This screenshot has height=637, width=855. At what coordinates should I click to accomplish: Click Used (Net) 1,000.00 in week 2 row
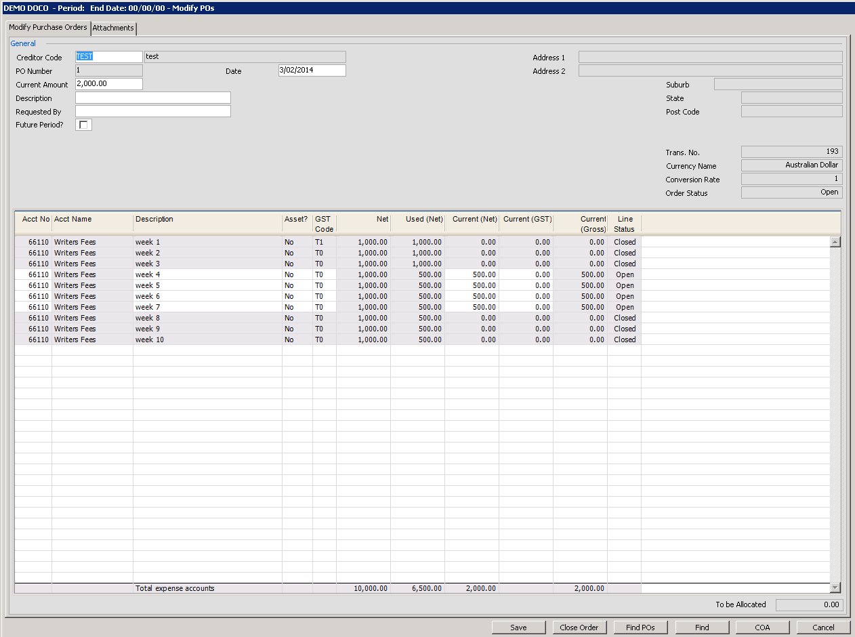coord(418,253)
